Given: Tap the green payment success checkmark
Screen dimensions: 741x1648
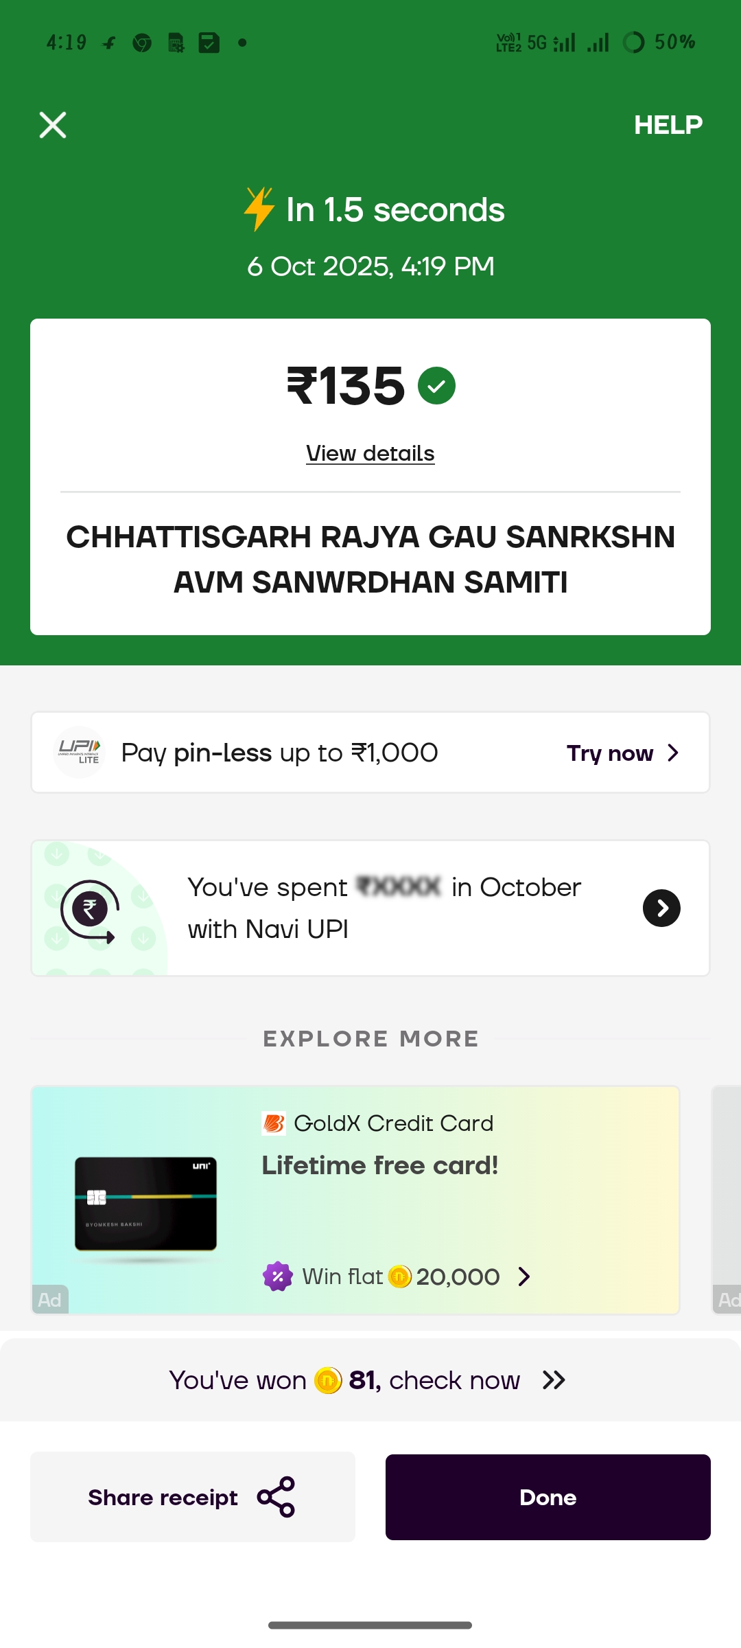Looking at the screenshot, I should tap(436, 385).
